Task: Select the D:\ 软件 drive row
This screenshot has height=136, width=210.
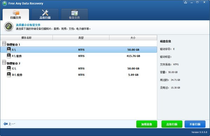Action: (79, 75)
